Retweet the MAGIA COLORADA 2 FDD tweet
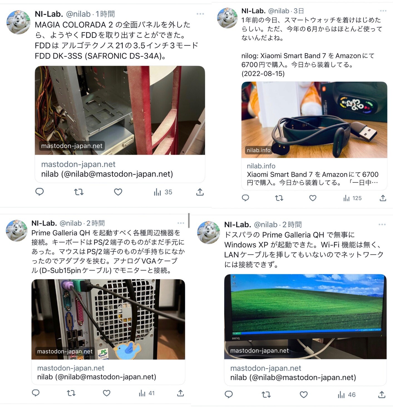Viewport: 393px width, 408px height. [79, 192]
